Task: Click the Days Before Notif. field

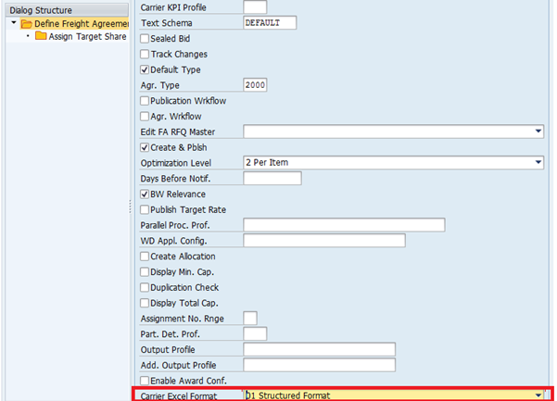Action: click(x=272, y=178)
